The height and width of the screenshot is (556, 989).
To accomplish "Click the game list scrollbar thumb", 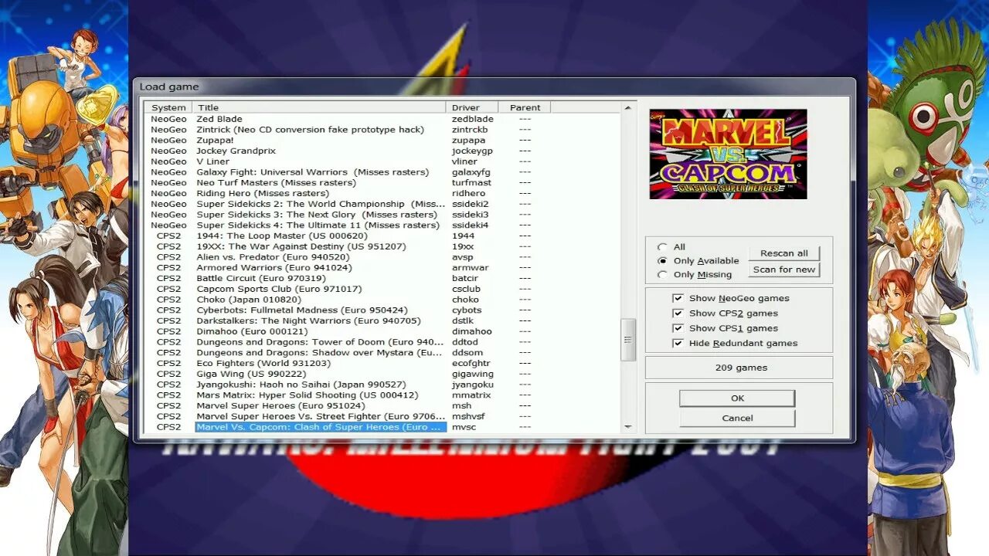I will pos(627,340).
